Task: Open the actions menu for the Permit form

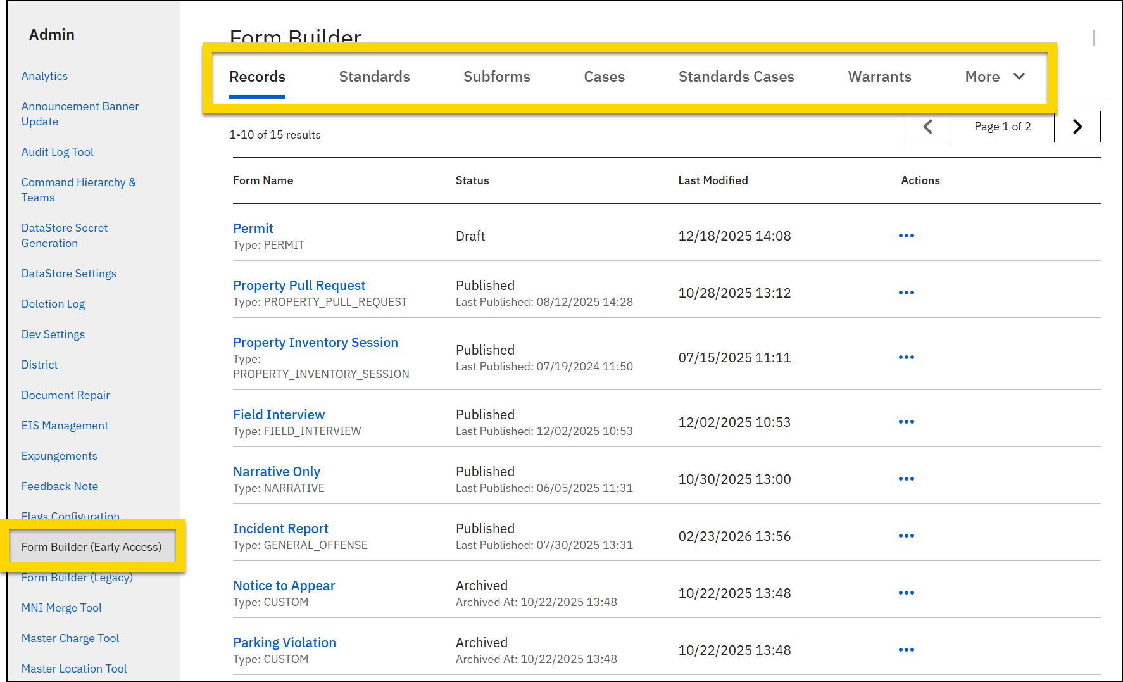Action: [x=906, y=236]
